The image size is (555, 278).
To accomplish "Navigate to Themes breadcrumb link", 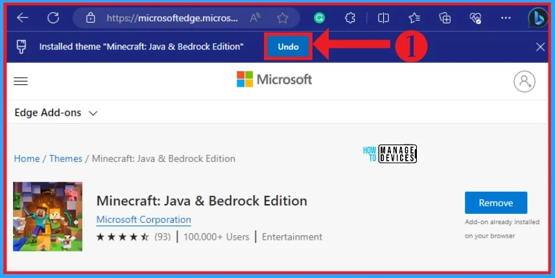I will [65, 159].
